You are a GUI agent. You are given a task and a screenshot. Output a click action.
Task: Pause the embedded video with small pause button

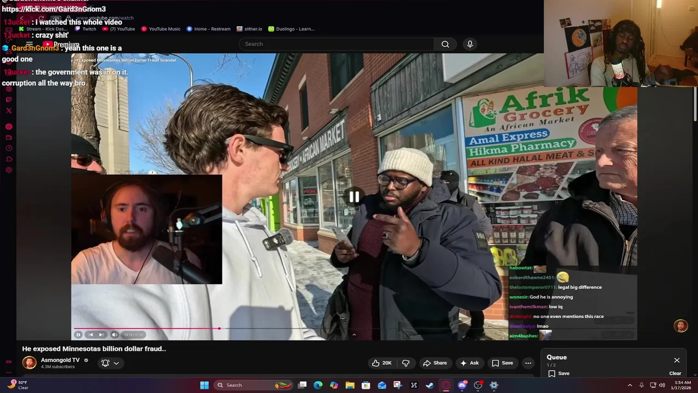(x=78, y=335)
